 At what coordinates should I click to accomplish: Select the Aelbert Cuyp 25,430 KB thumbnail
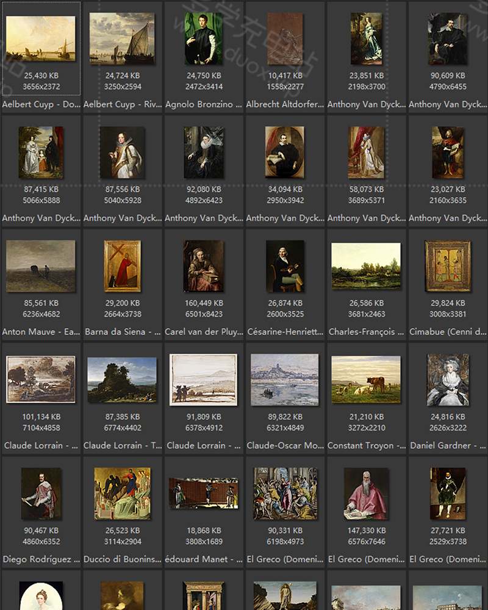point(41,38)
